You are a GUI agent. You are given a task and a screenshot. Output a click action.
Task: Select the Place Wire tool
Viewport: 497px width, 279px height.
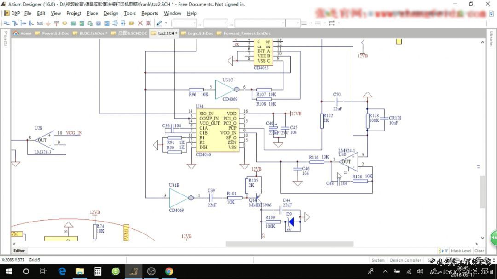click(x=6, y=23)
